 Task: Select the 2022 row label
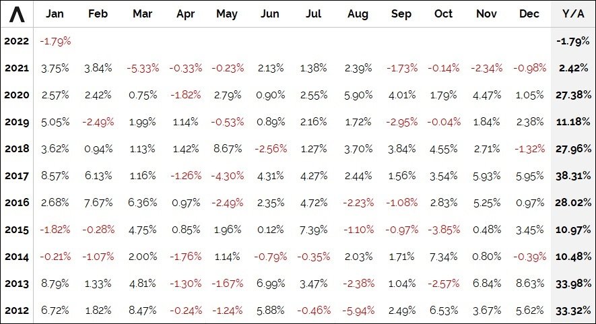click(x=16, y=41)
